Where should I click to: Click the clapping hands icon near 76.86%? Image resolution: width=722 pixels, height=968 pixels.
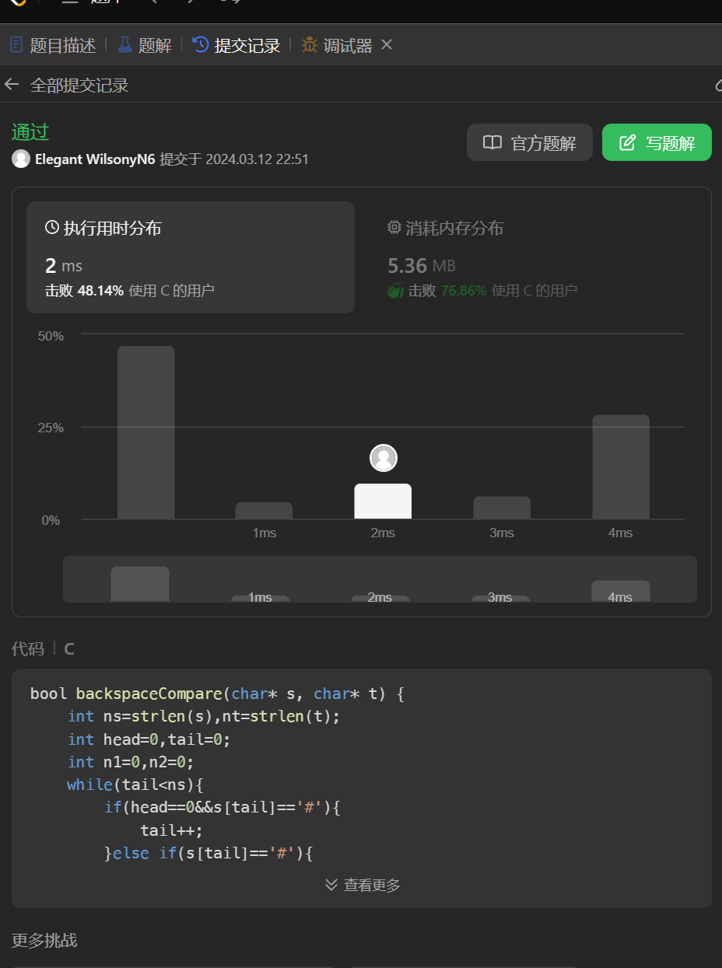coord(395,291)
